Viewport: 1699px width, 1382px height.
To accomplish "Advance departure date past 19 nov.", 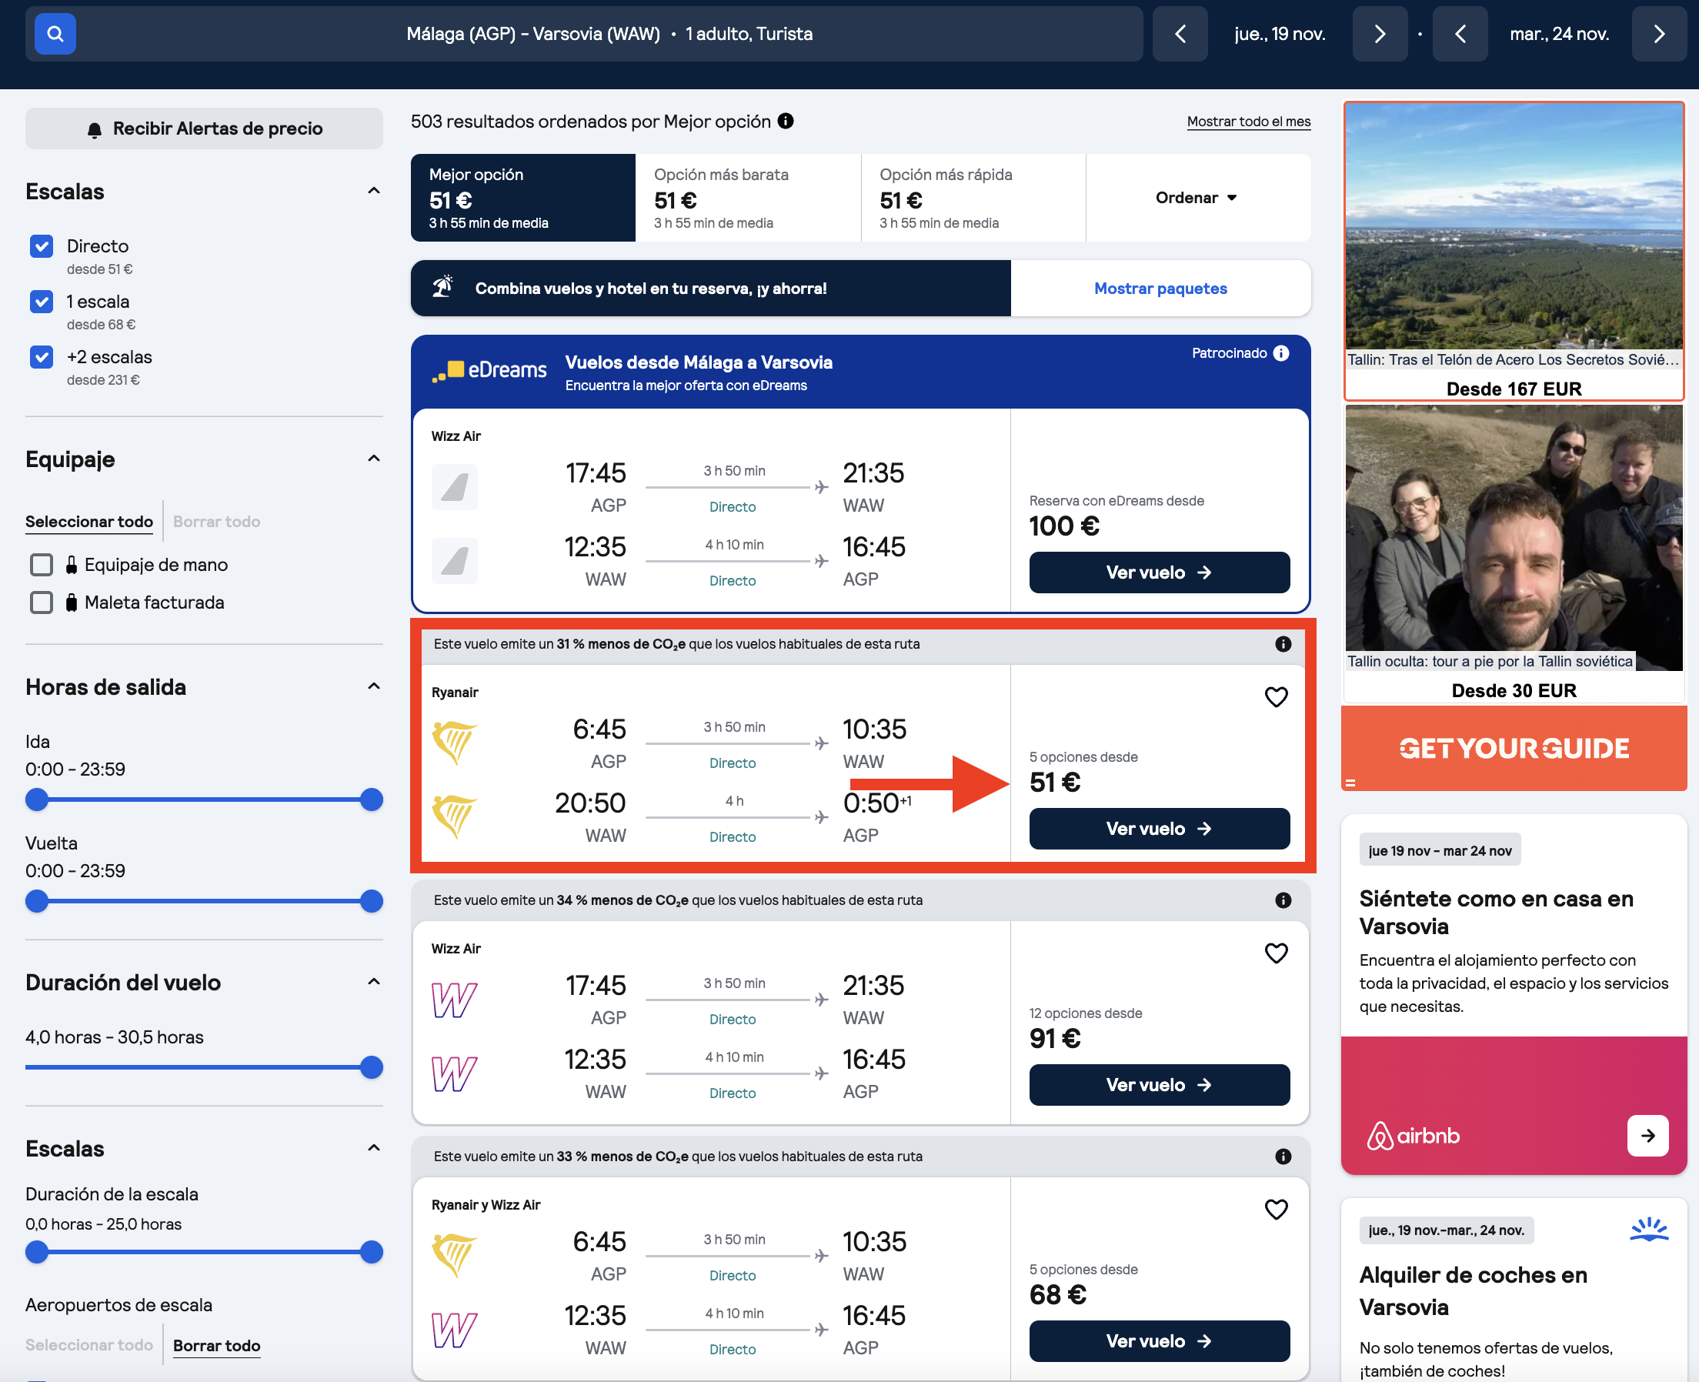I will [x=1380, y=33].
